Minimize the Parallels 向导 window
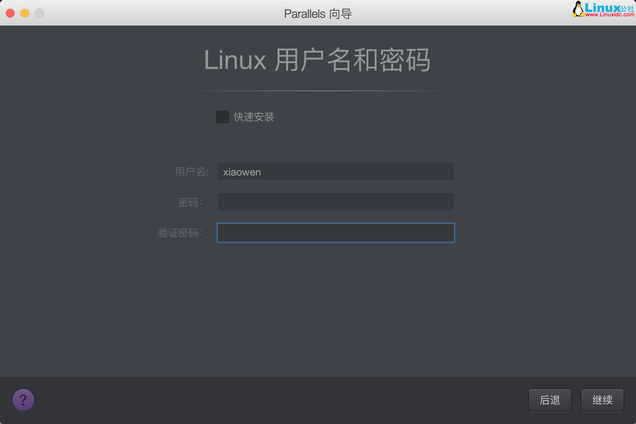Screen dimensions: 636x424 (x=25, y=13)
